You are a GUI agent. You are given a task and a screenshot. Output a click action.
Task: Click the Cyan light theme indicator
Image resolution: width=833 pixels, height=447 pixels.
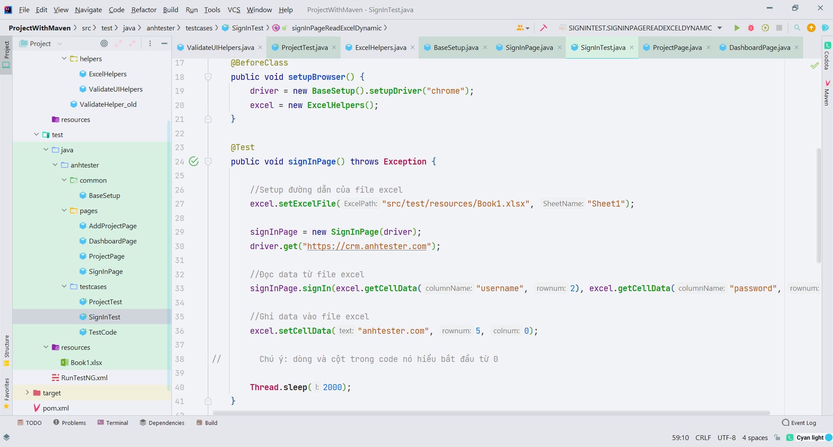click(809, 437)
